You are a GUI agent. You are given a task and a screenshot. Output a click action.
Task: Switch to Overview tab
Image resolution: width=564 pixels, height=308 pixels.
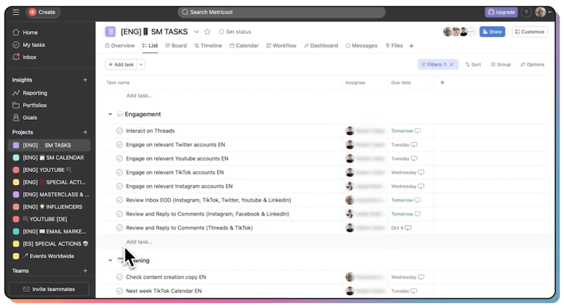120,45
